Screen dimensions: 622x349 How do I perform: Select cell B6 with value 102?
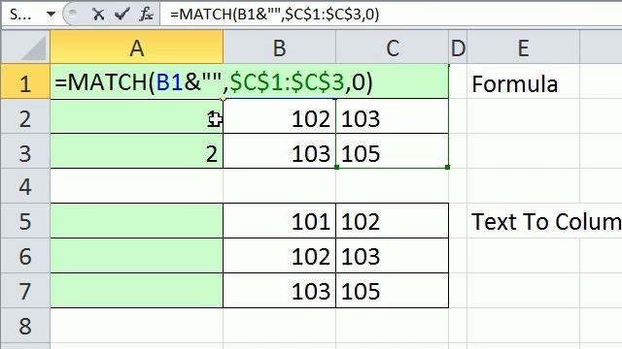[279, 255]
